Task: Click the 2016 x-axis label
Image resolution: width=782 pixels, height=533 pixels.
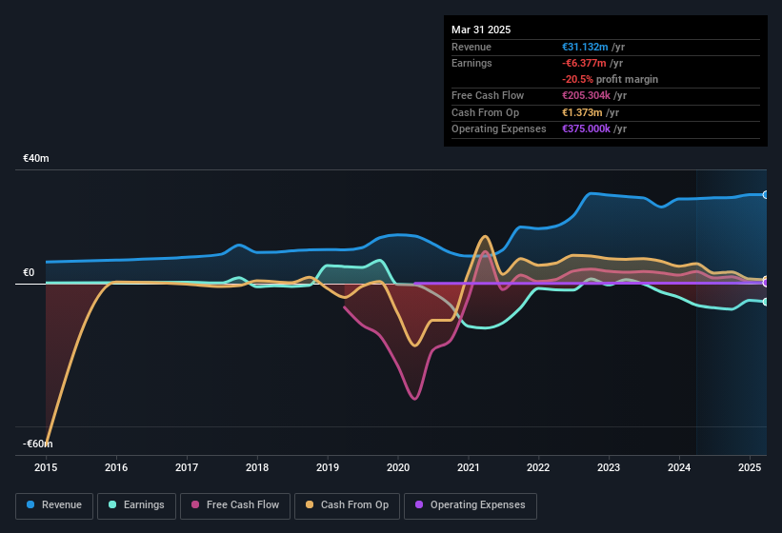Action: coord(116,467)
